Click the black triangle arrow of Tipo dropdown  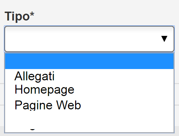[x=164, y=39]
